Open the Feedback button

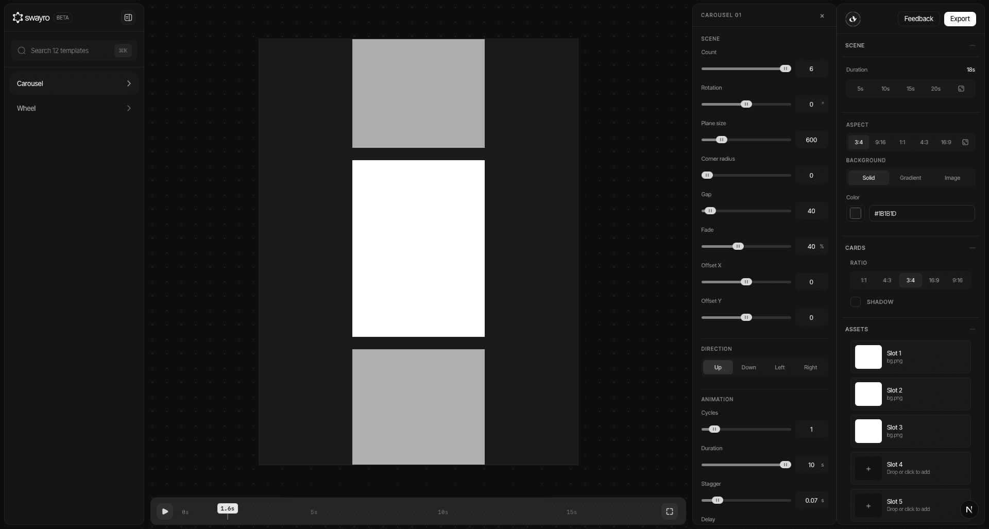(x=918, y=19)
